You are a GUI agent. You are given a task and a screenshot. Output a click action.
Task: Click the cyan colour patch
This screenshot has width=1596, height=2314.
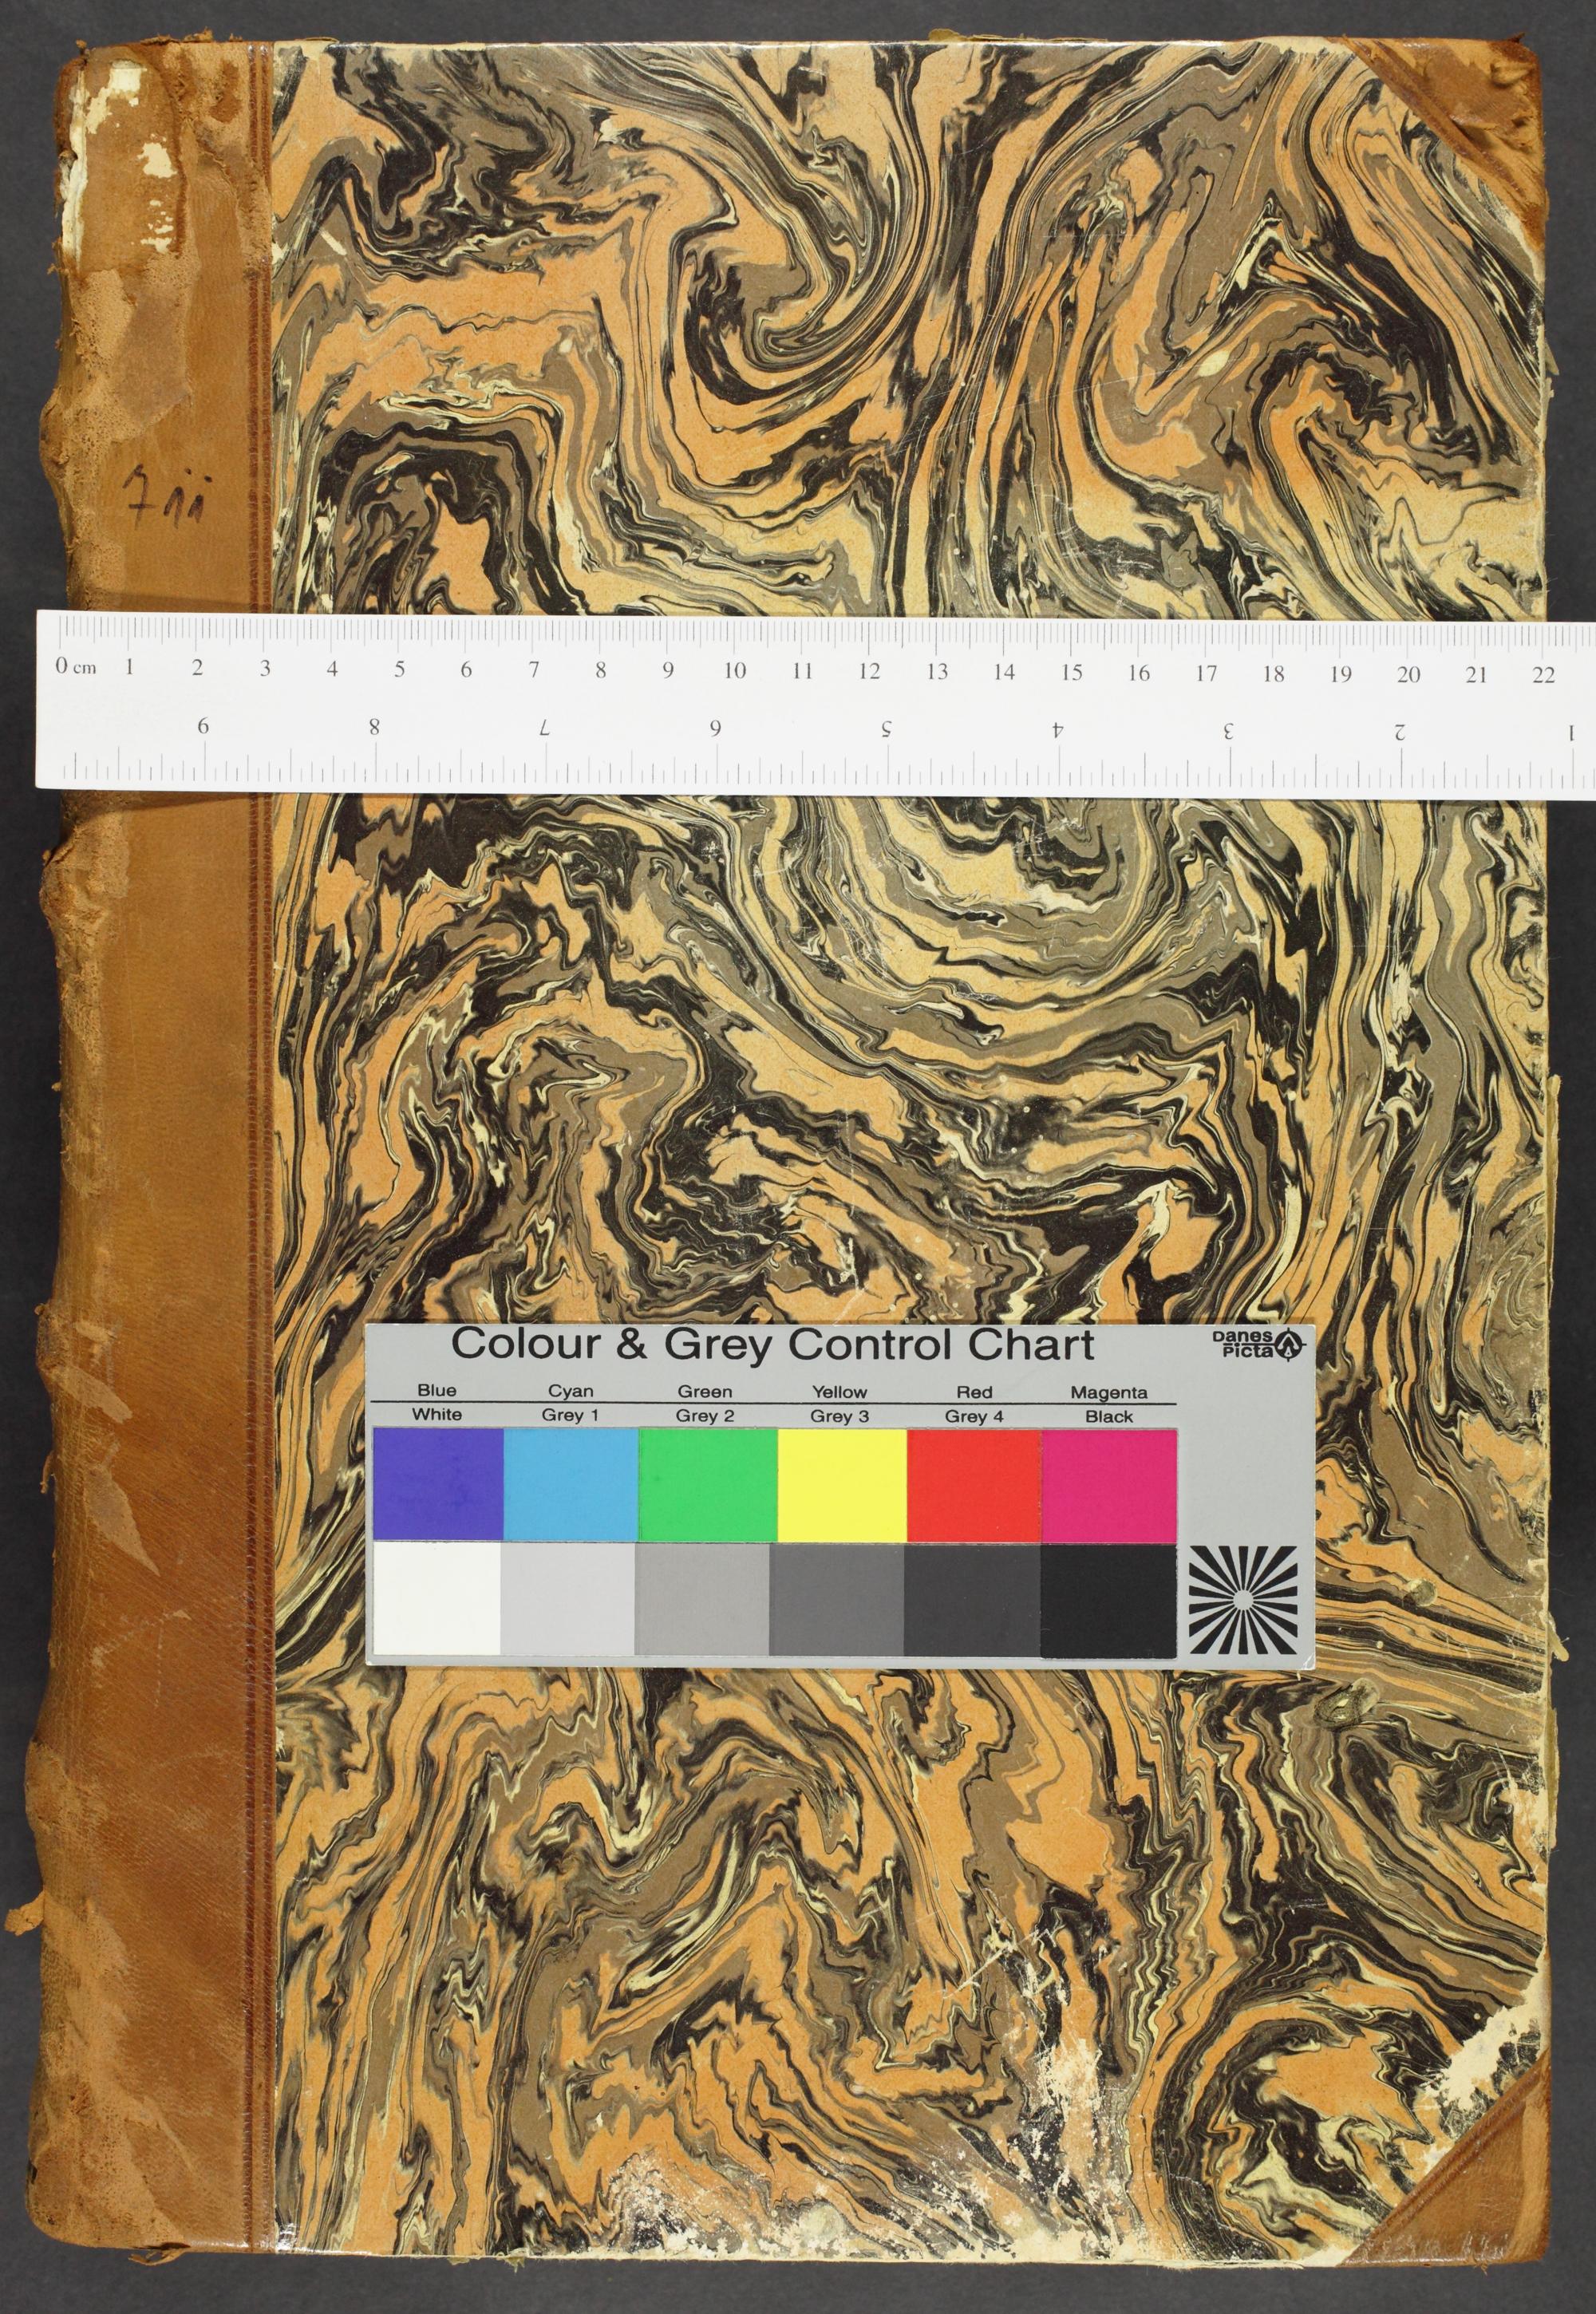570,1483
